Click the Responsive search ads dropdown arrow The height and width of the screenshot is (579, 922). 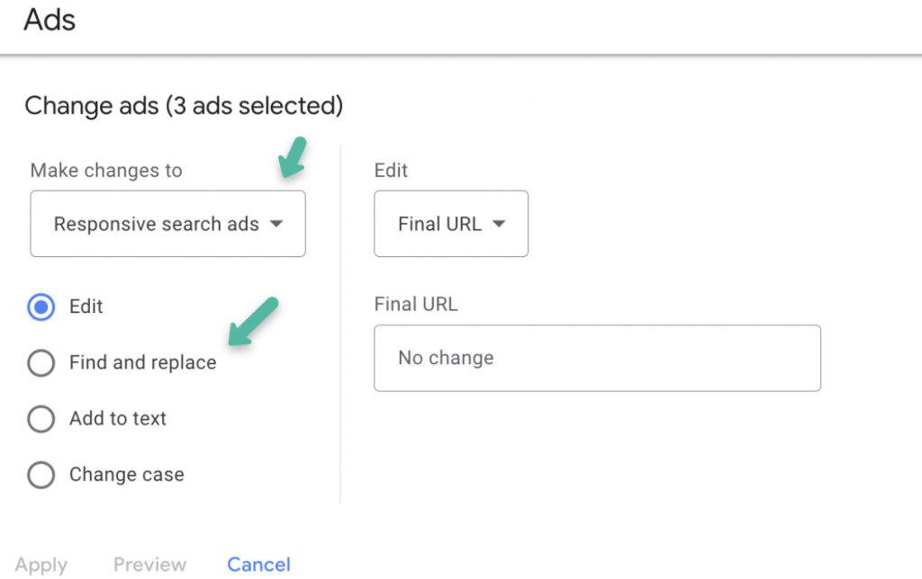tap(276, 225)
